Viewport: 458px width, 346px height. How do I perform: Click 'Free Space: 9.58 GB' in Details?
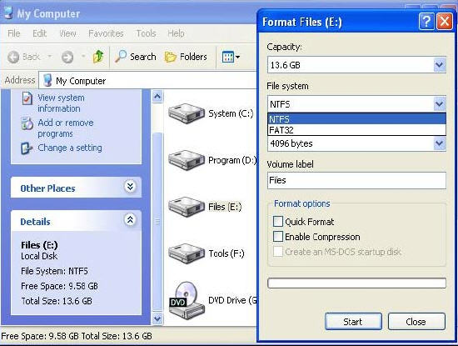60,286
